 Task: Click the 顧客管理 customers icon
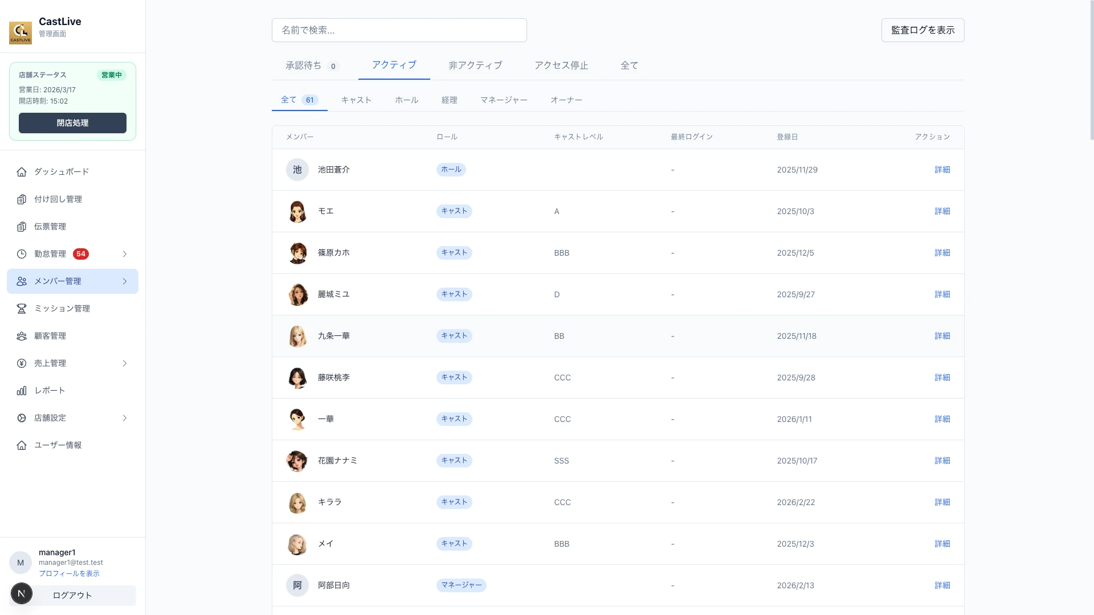[22, 335]
